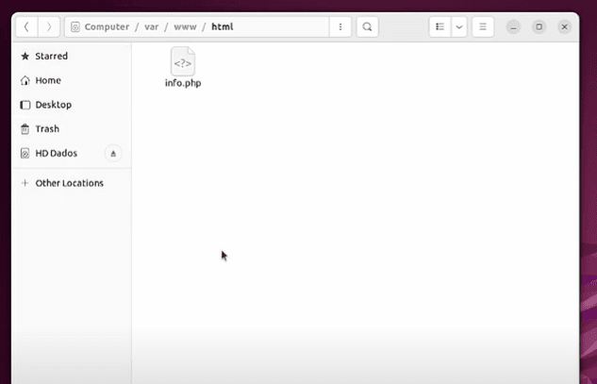Open the path bar three-dots menu

click(x=340, y=27)
